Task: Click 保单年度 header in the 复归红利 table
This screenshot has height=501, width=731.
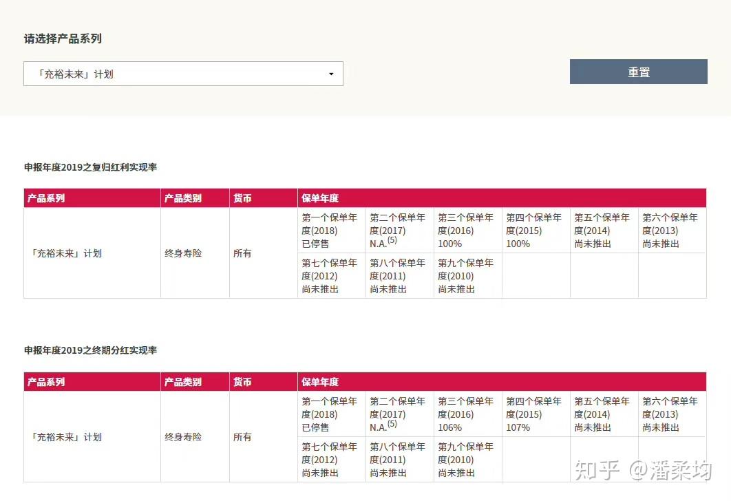Action: (x=502, y=198)
